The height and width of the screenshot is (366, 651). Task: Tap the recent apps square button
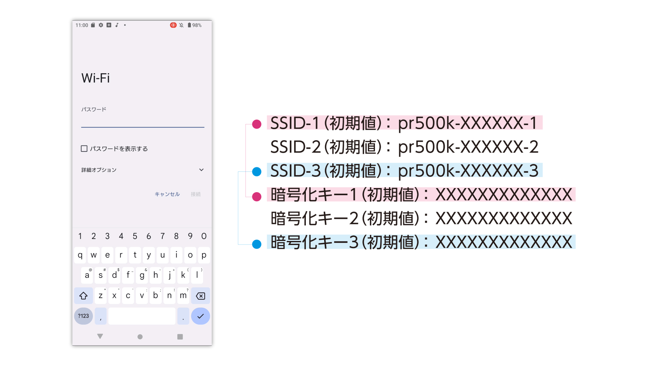[x=180, y=337]
